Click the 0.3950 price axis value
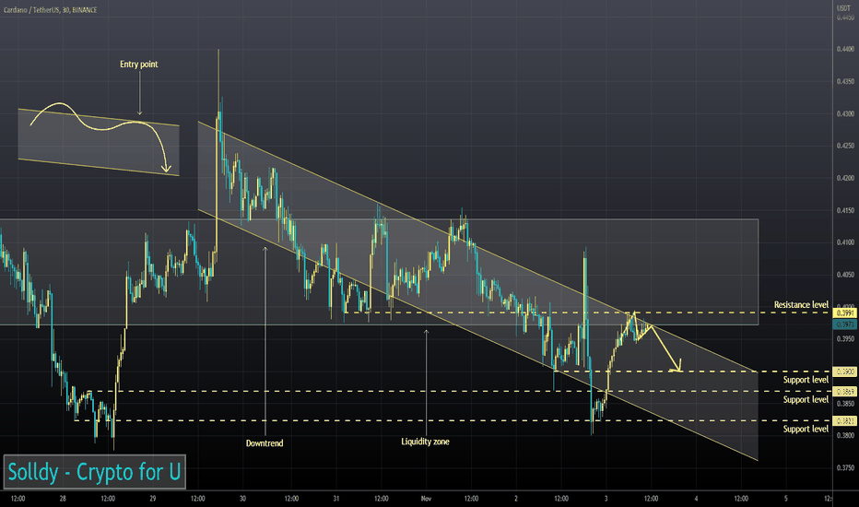The image size is (859, 507). click(845, 338)
